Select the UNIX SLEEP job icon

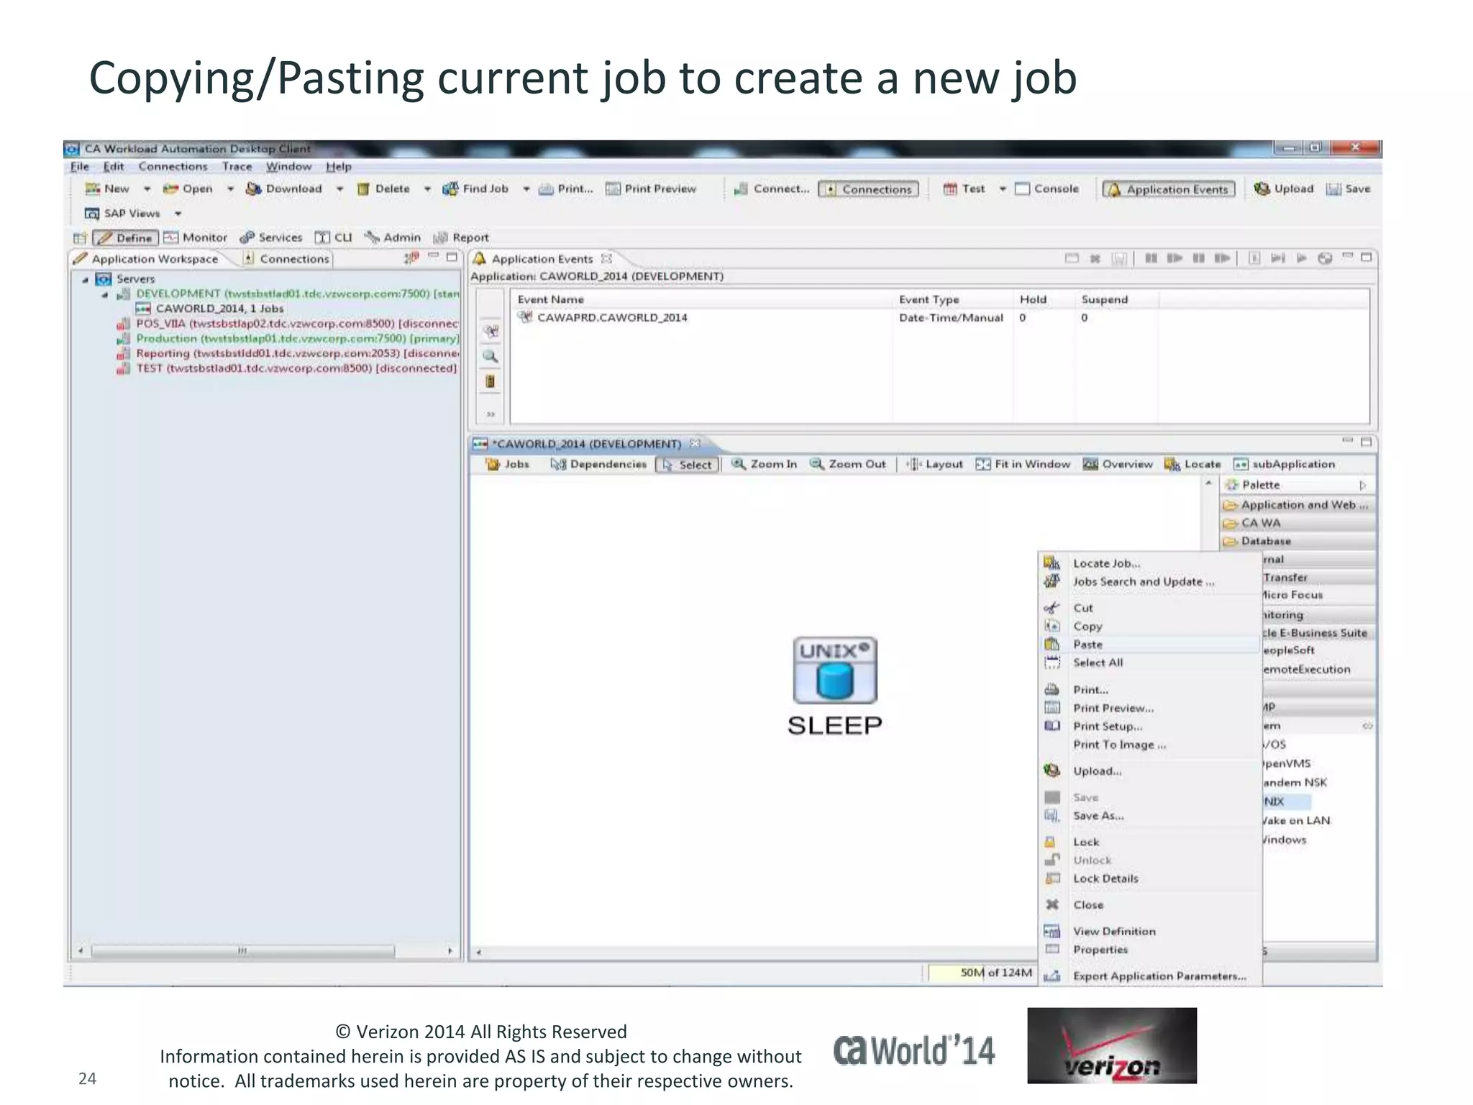834,670
